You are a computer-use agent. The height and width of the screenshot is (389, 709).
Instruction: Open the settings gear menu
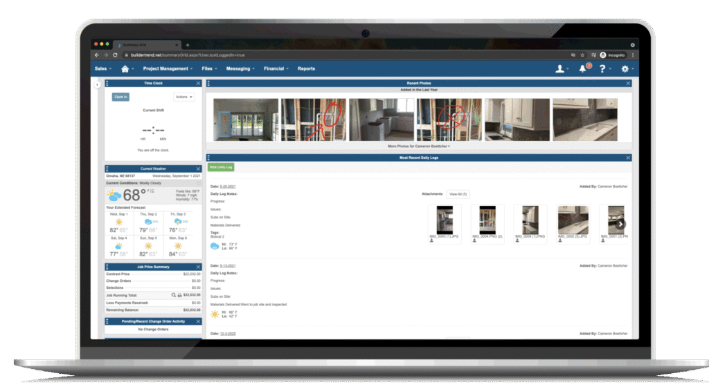tap(625, 68)
